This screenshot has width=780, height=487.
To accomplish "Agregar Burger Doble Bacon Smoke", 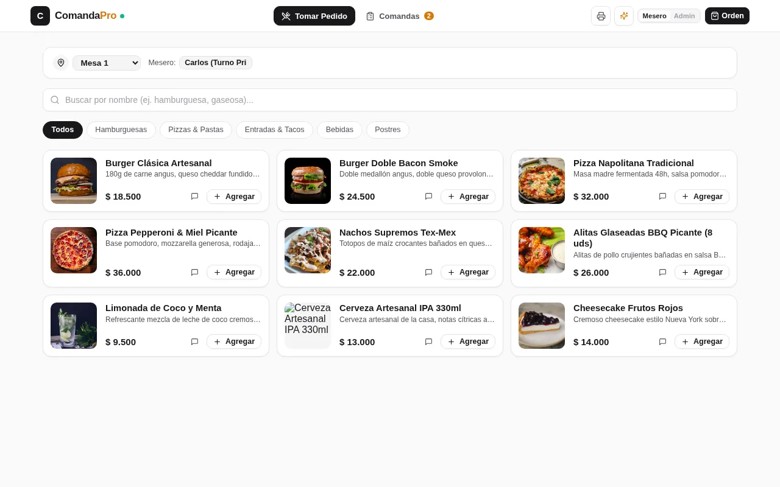I will 468,197.
